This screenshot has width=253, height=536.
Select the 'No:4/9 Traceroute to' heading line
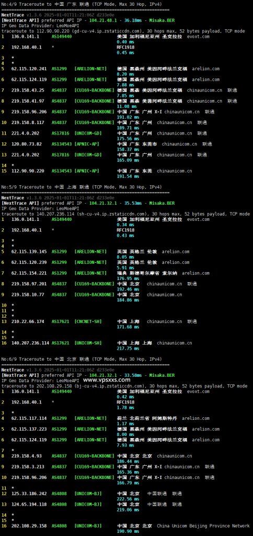tap(82, 4)
